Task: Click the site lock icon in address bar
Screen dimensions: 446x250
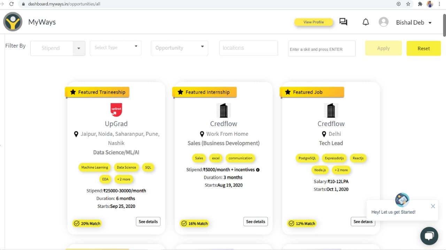Action: point(23,4)
